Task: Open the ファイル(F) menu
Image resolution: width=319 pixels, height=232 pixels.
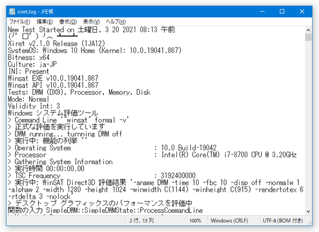Action: [x=20, y=22]
